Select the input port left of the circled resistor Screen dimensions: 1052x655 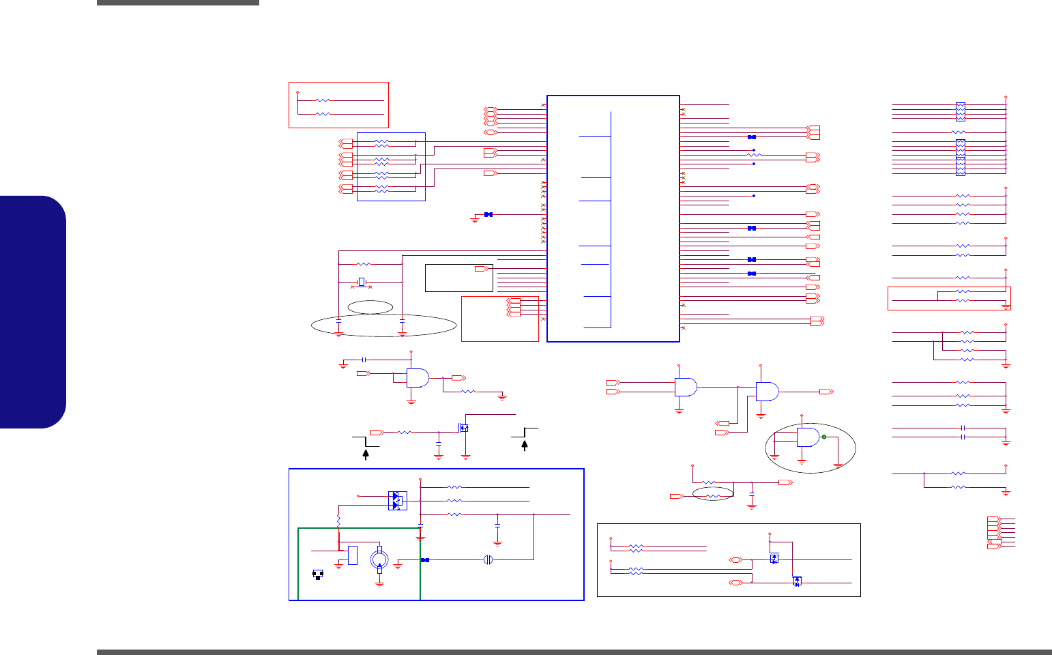[676, 496]
